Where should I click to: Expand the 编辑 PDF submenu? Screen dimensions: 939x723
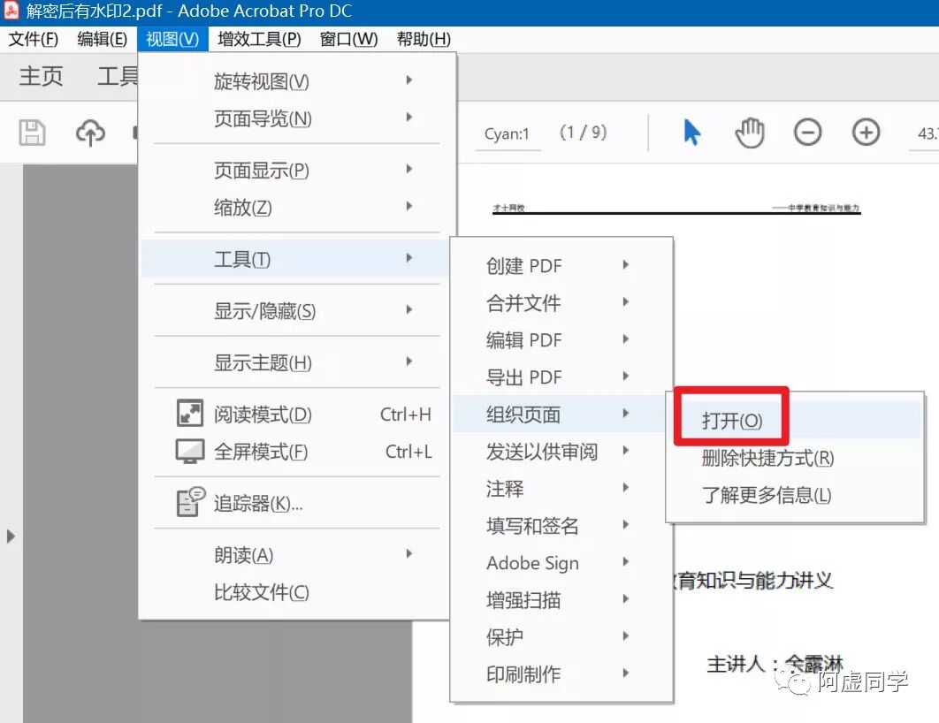pos(561,339)
